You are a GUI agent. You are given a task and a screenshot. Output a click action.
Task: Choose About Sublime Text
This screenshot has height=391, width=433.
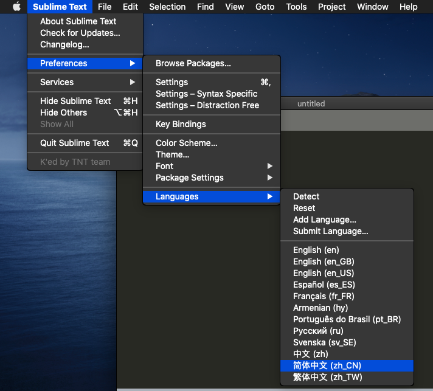point(85,21)
